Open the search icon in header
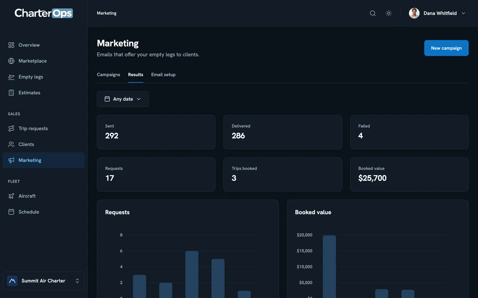The width and height of the screenshot is (478, 298). click(373, 13)
